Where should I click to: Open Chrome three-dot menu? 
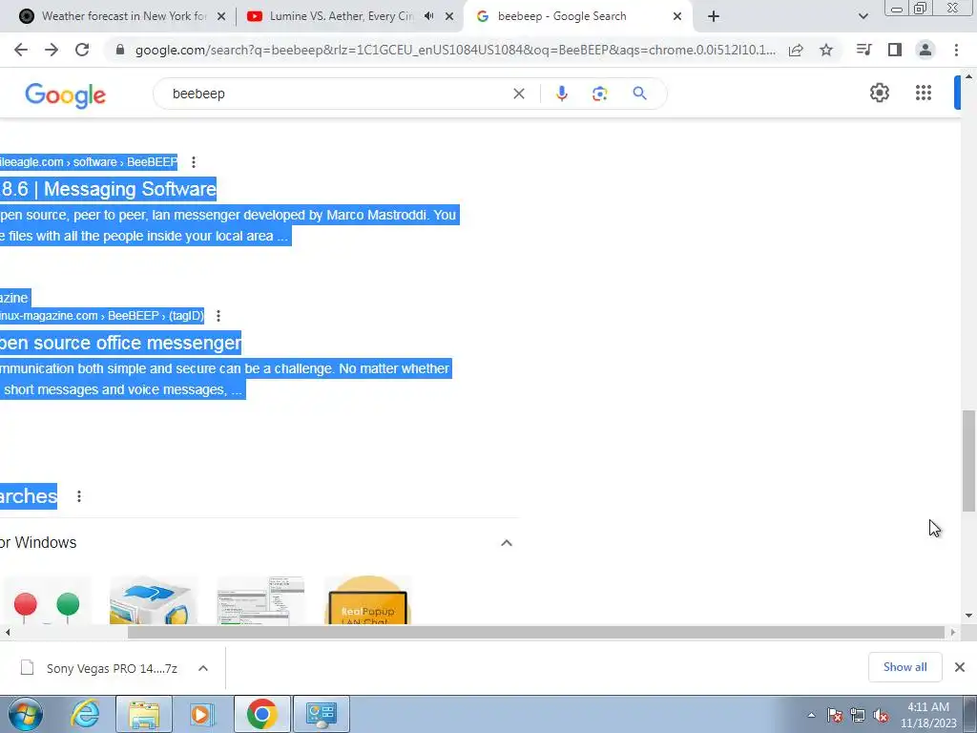(956, 50)
